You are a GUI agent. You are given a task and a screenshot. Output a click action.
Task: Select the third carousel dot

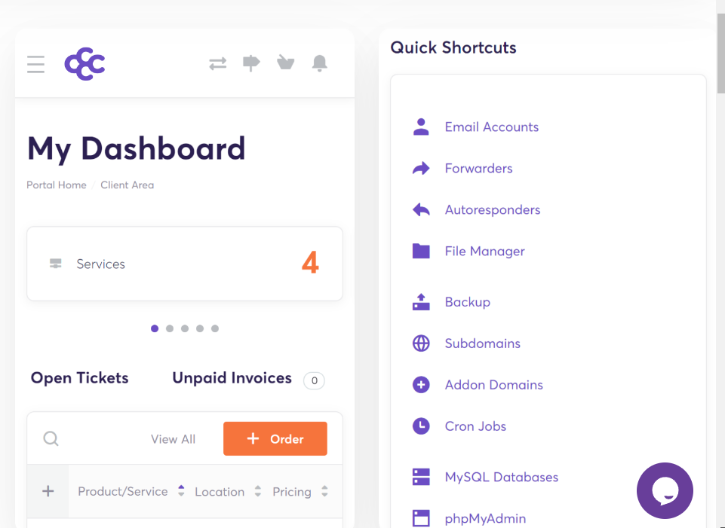(185, 328)
